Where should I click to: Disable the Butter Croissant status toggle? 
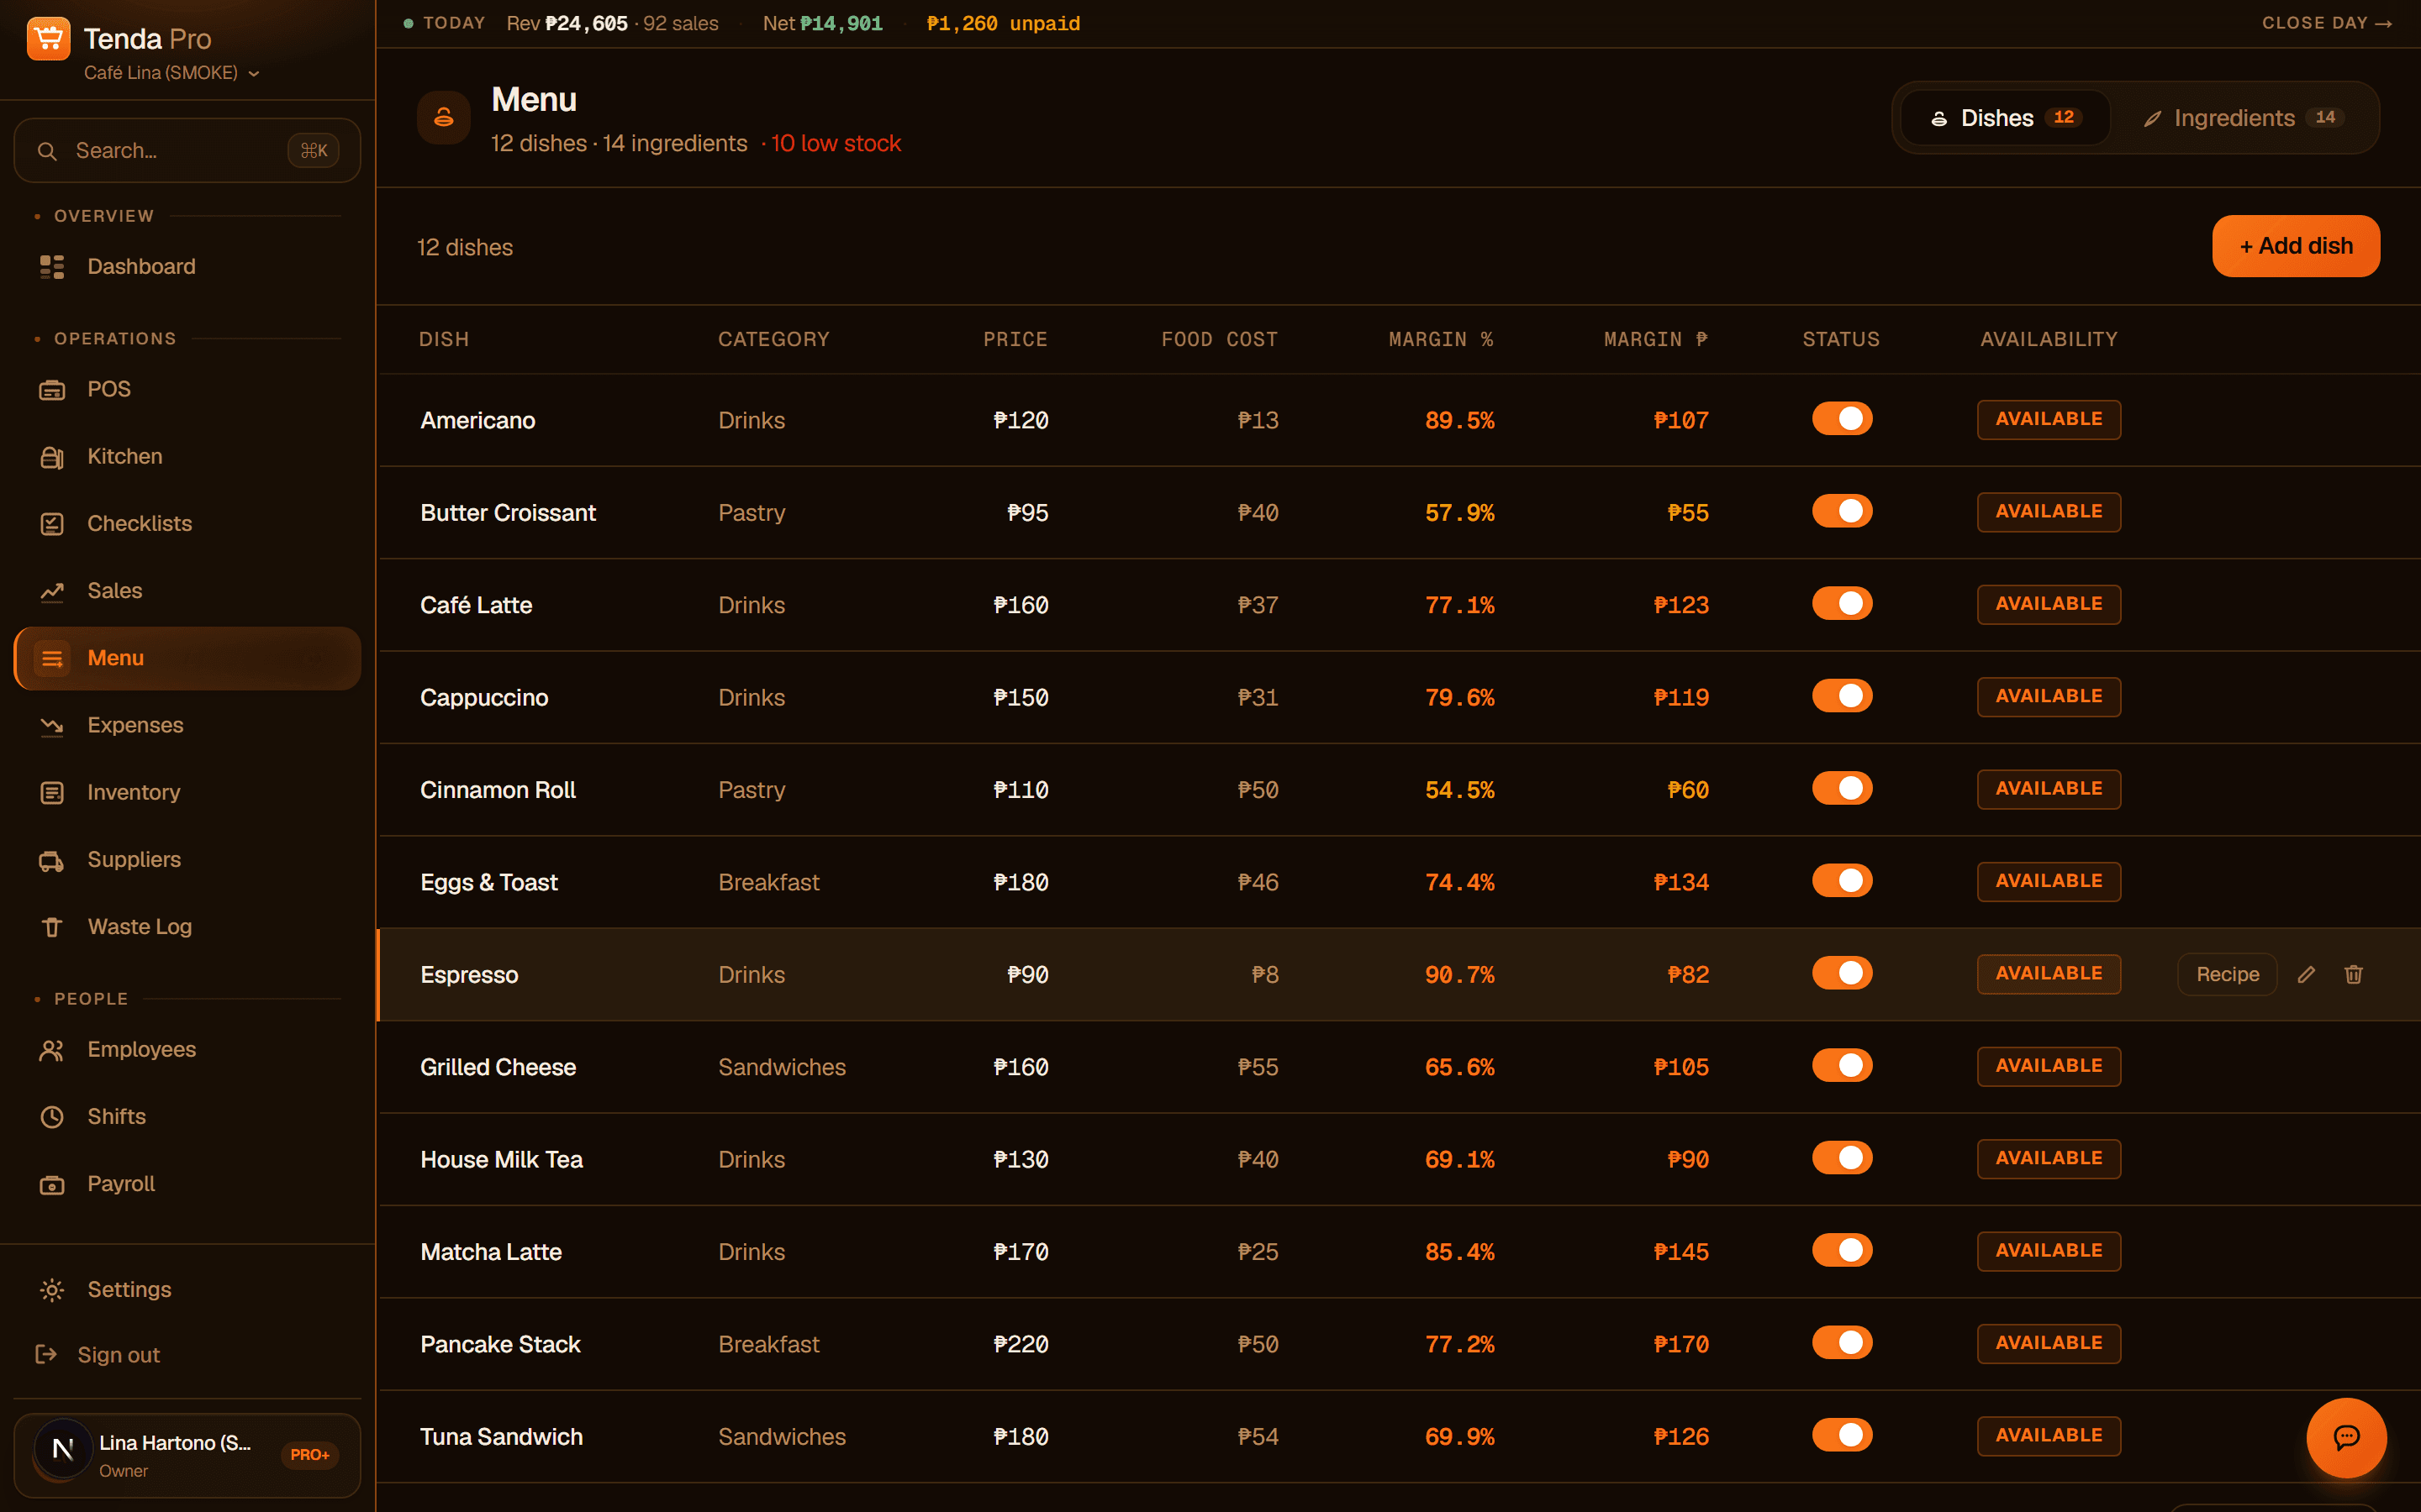pyautogui.click(x=1842, y=511)
